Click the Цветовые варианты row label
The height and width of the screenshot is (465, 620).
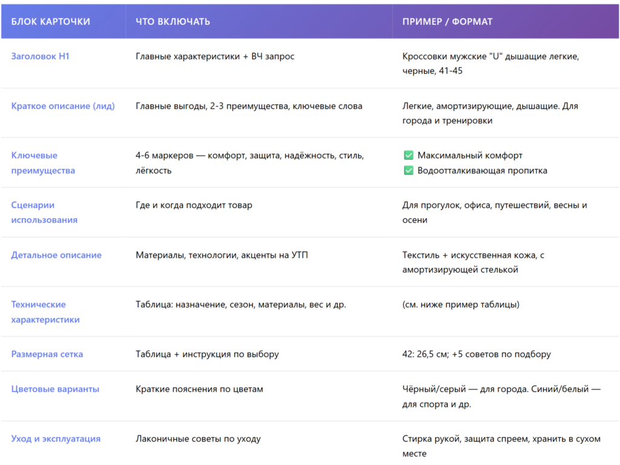pos(55,389)
